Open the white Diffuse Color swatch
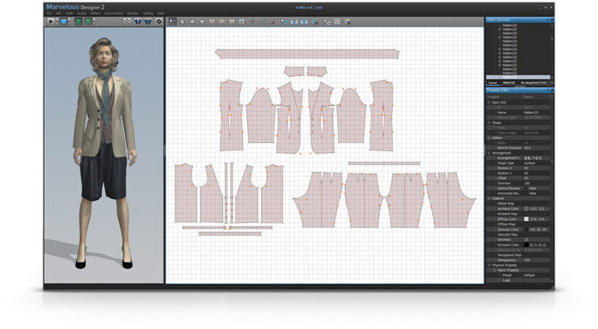This screenshot has width=598, height=329. click(x=526, y=219)
